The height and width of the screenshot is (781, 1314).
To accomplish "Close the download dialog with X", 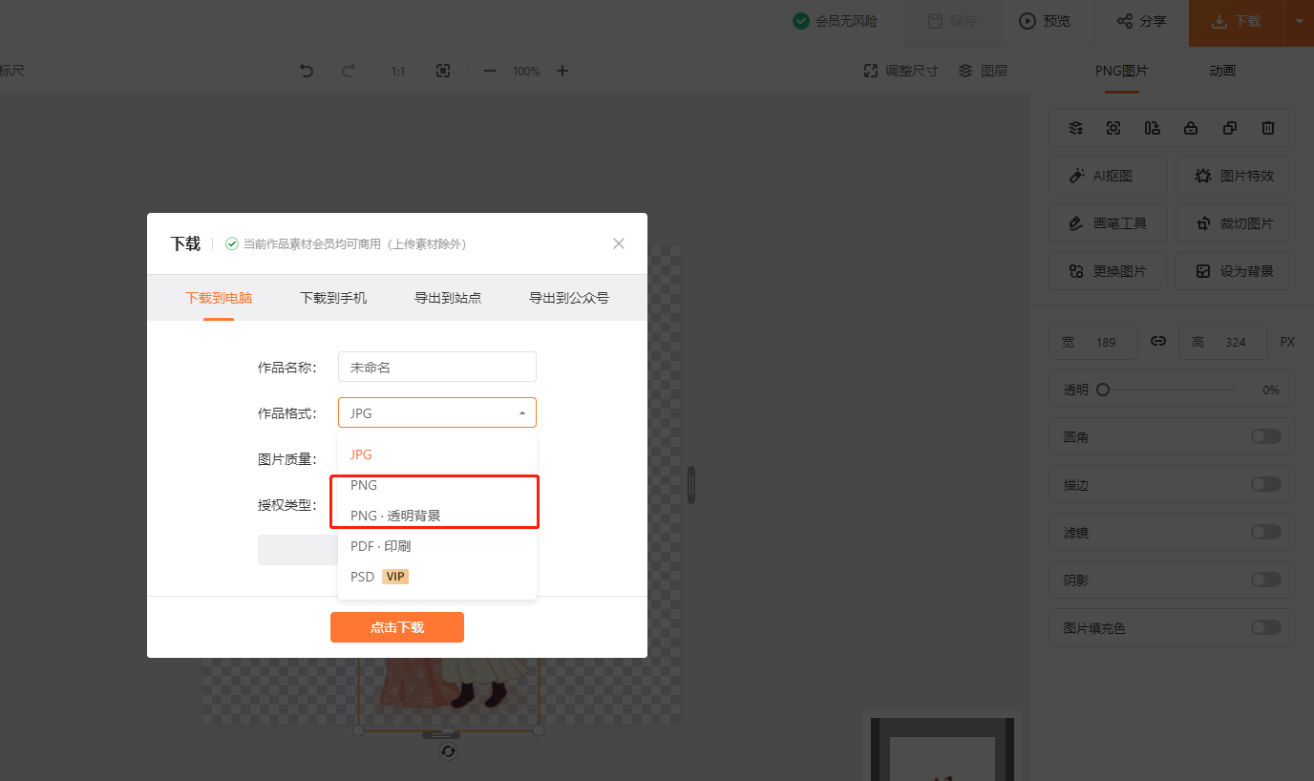I will pos(619,243).
